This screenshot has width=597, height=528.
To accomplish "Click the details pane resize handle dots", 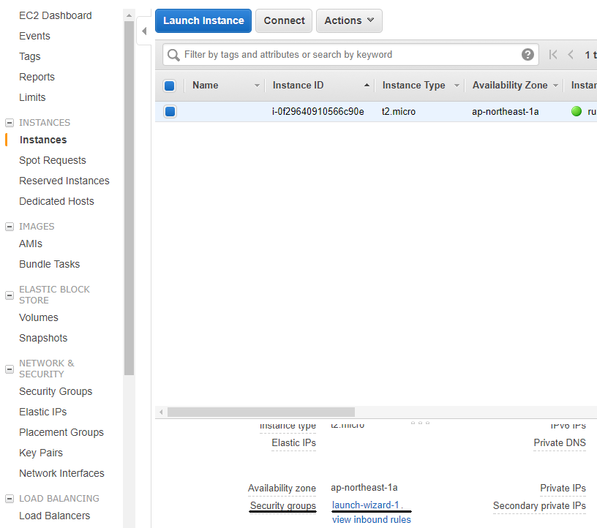I will (x=421, y=423).
